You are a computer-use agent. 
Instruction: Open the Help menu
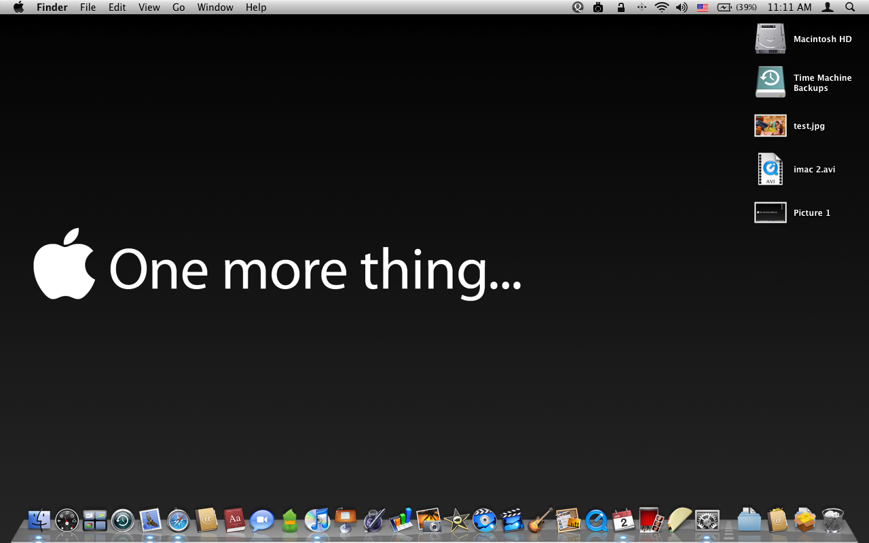(256, 7)
